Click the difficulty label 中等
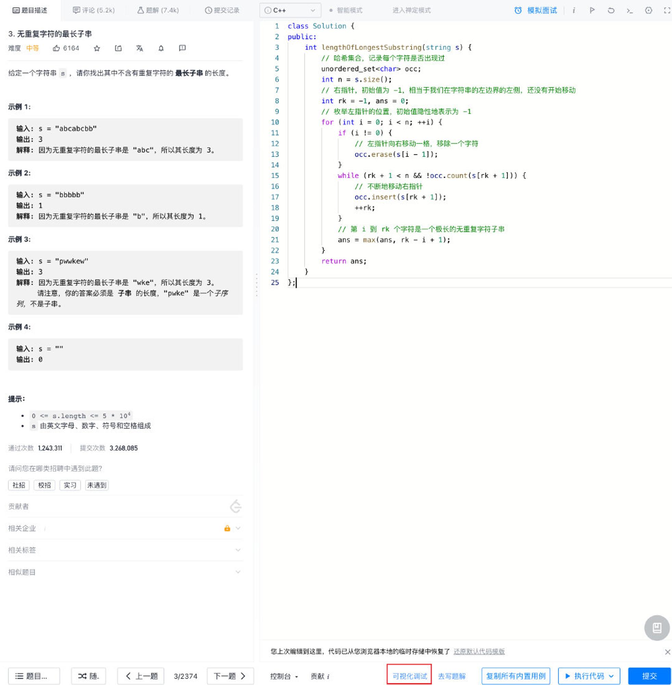Image resolution: width=672 pixels, height=685 pixels. click(x=33, y=48)
